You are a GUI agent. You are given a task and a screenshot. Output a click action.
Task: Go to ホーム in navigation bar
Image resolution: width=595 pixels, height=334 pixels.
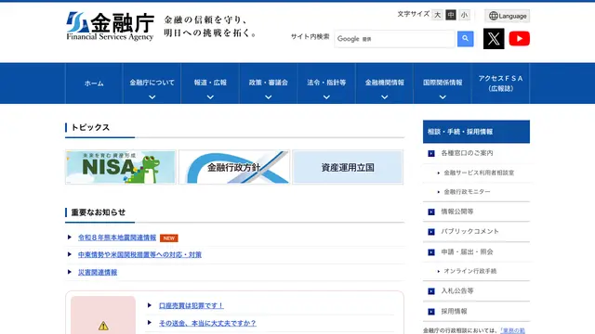[x=94, y=83]
